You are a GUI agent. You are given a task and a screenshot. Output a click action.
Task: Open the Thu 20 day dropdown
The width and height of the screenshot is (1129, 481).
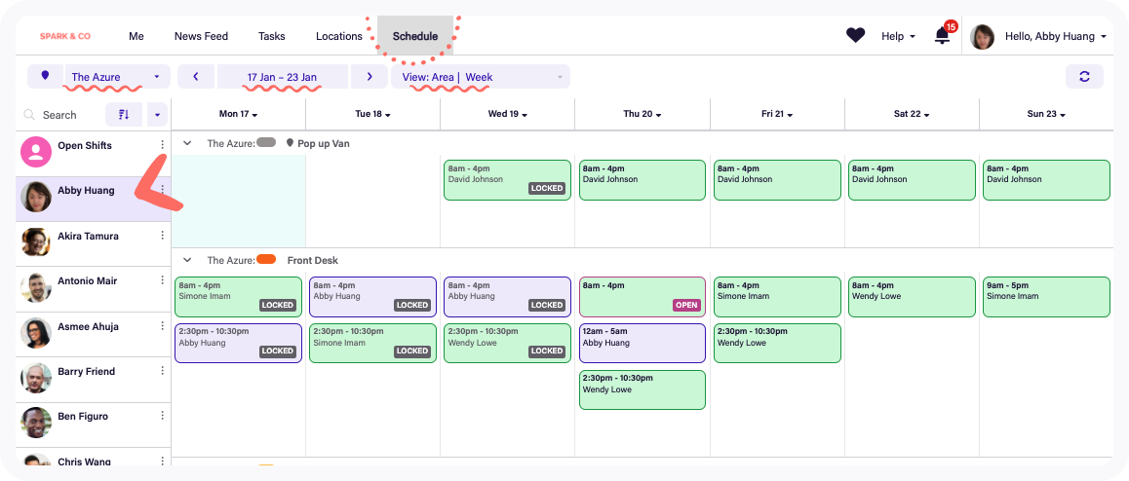point(642,114)
